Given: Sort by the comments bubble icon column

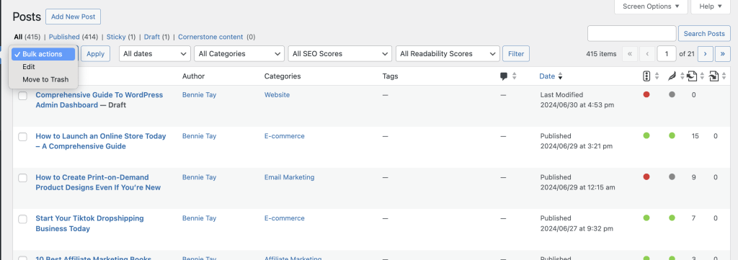Looking at the screenshot, I should click(x=504, y=76).
